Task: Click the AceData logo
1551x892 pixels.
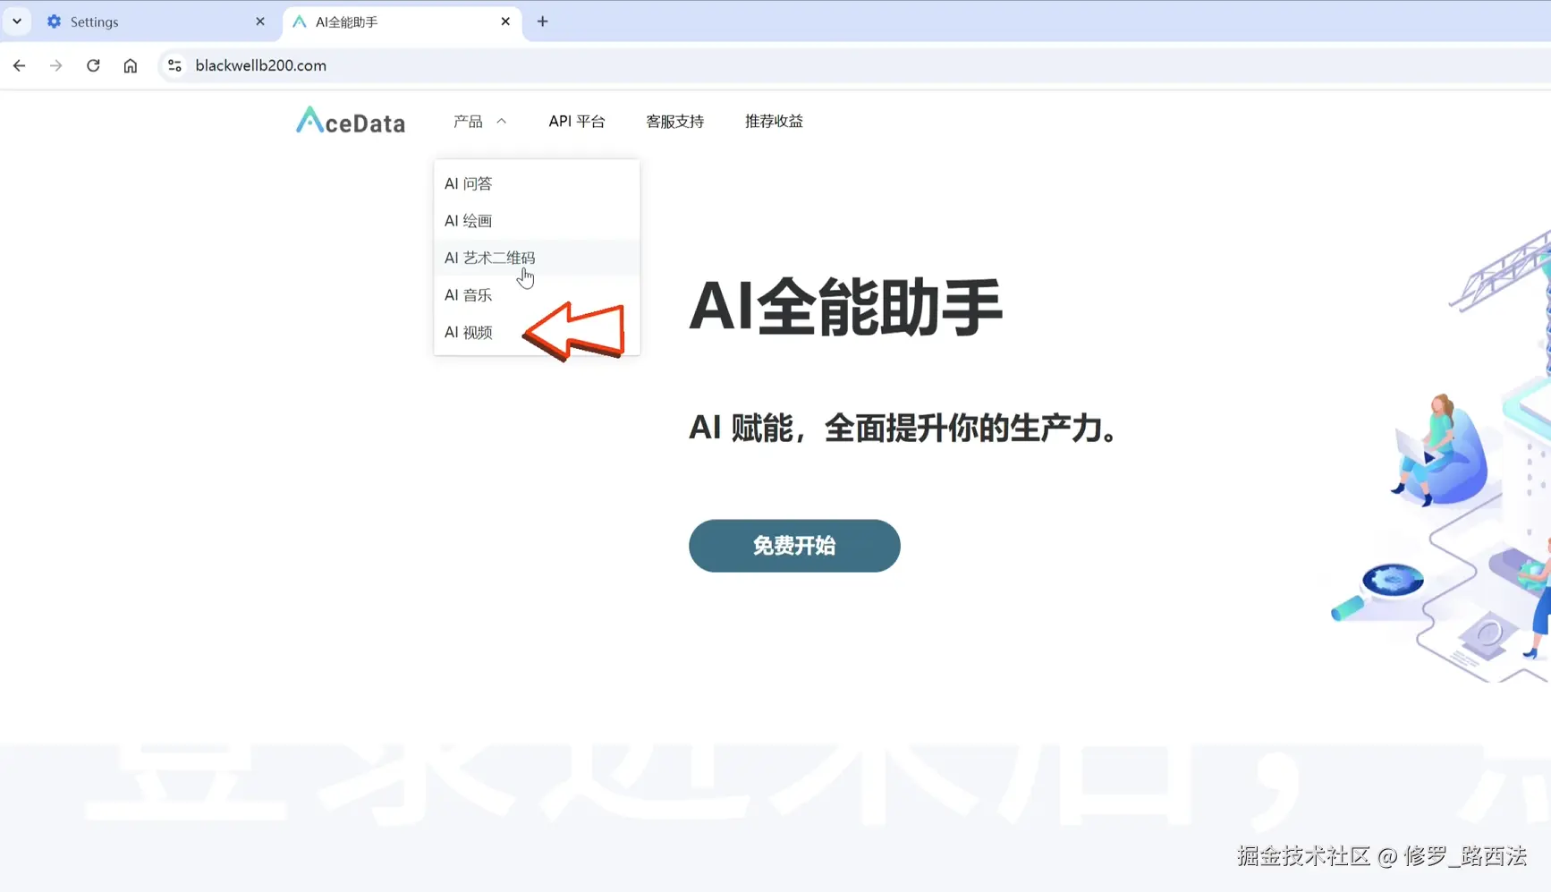Action: (x=350, y=121)
